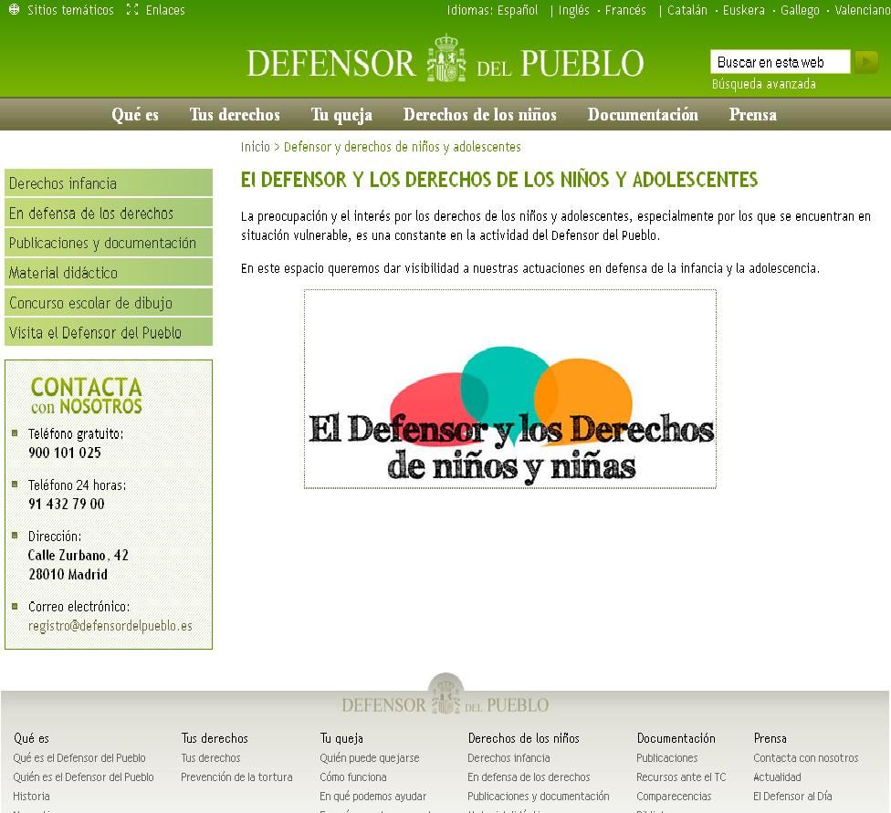The width and height of the screenshot is (891, 813).
Task: Switch language to Inglés
Action: pyautogui.click(x=574, y=10)
